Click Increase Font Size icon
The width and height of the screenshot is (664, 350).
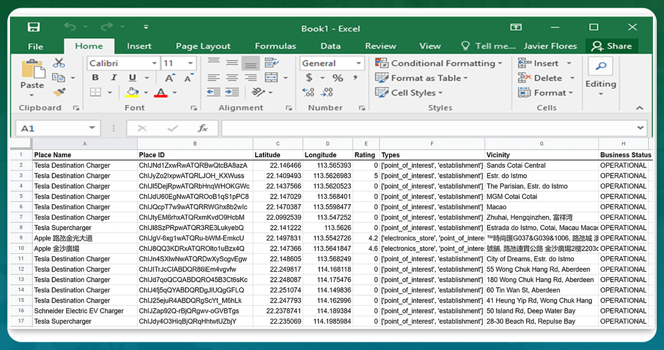pyautogui.click(x=170, y=78)
